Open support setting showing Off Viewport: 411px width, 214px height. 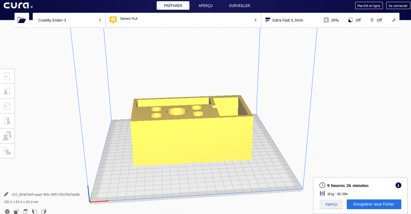pos(354,20)
